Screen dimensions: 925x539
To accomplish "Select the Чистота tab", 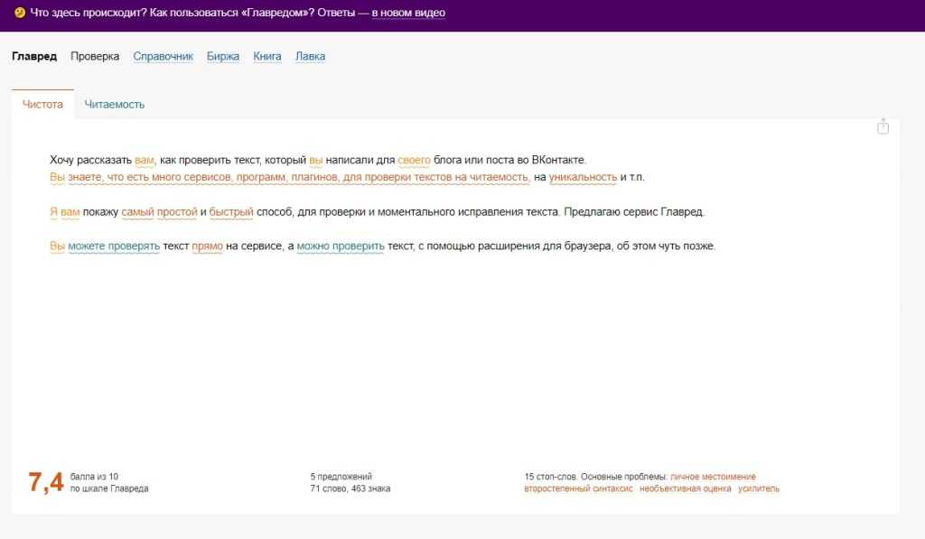I will click(x=42, y=104).
